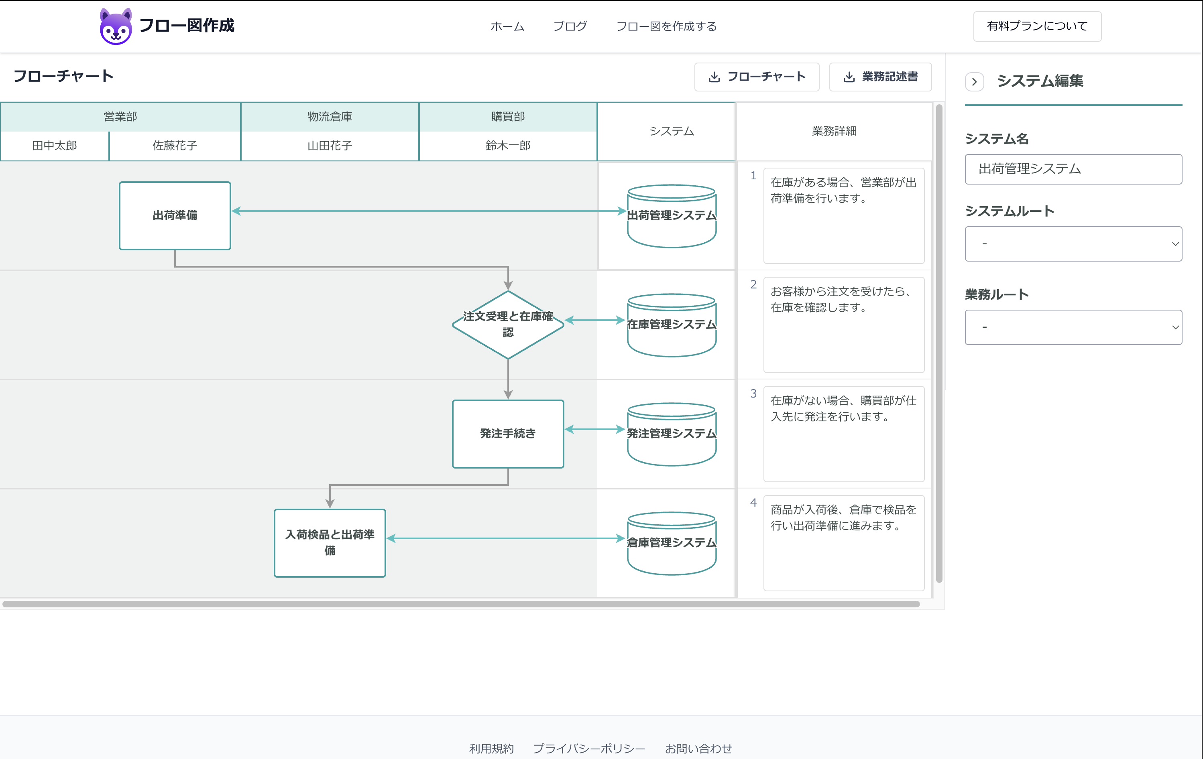Open the 利用規約 footer link

(x=492, y=749)
